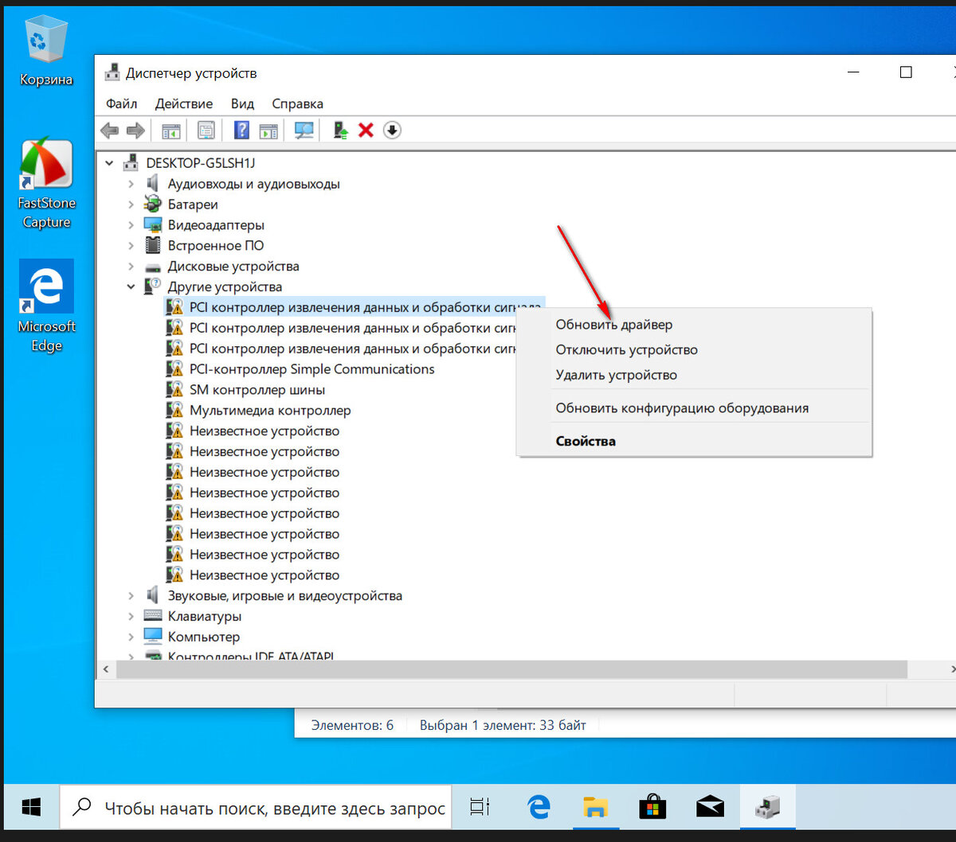
Task: Choose Свойства in the context menu
Action: tap(694, 441)
